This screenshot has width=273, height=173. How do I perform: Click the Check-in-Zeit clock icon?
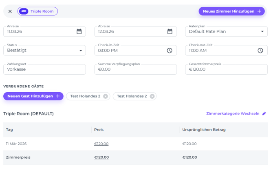tap(170, 51)
